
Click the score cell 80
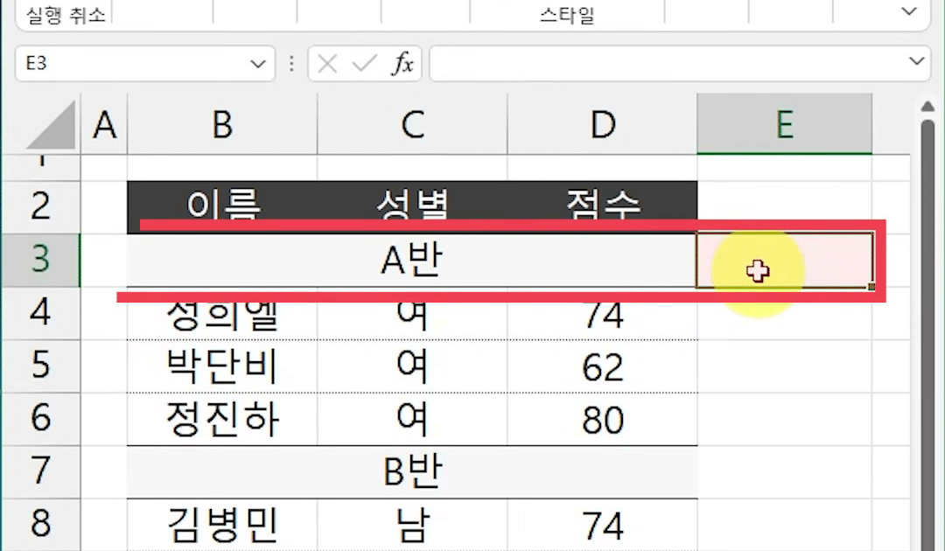603,419
